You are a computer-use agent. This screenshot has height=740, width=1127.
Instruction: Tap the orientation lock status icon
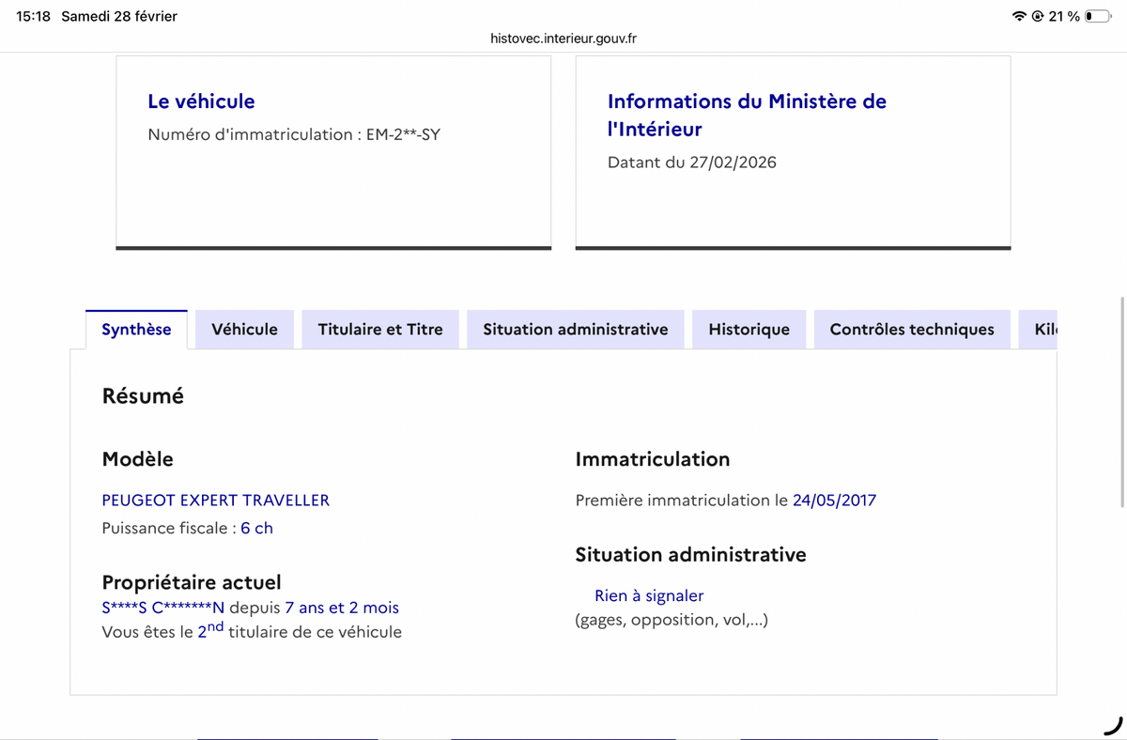(1038, 17)
